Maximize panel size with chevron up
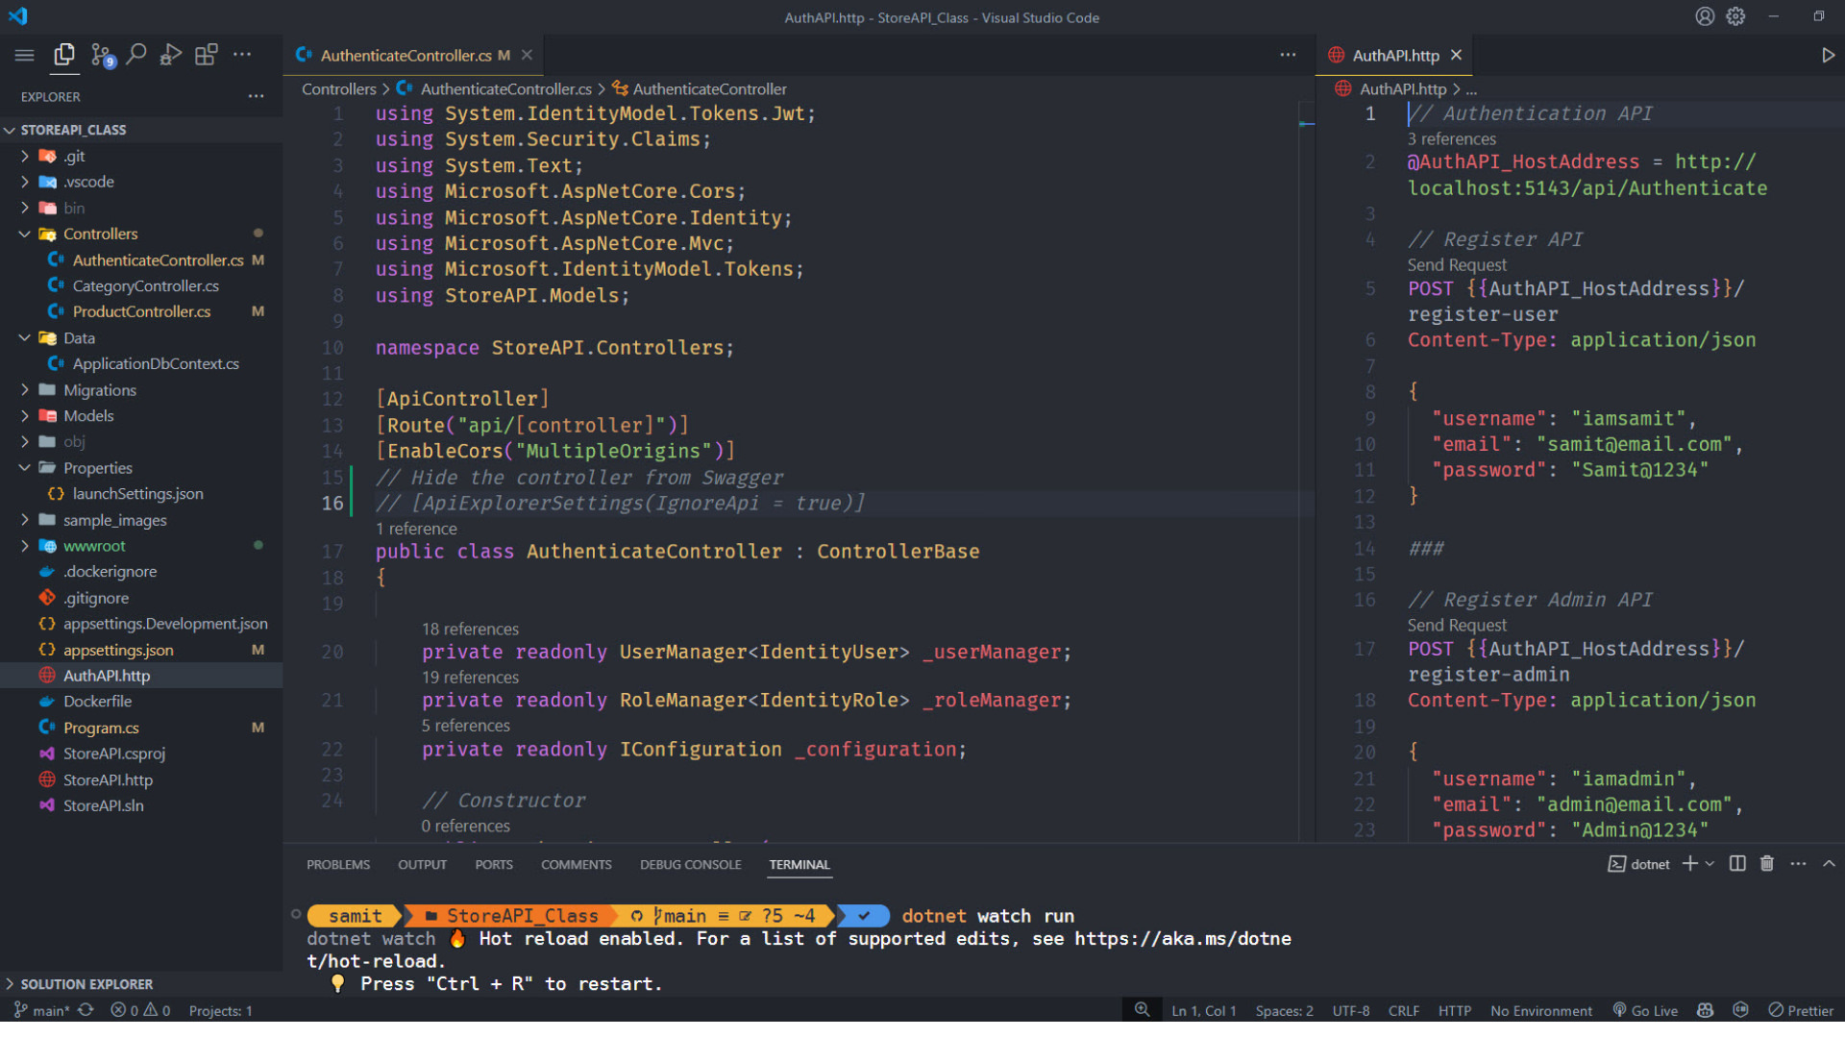The height and width of the screenshot is (1038, 1845). click(x=1829, y=864)
